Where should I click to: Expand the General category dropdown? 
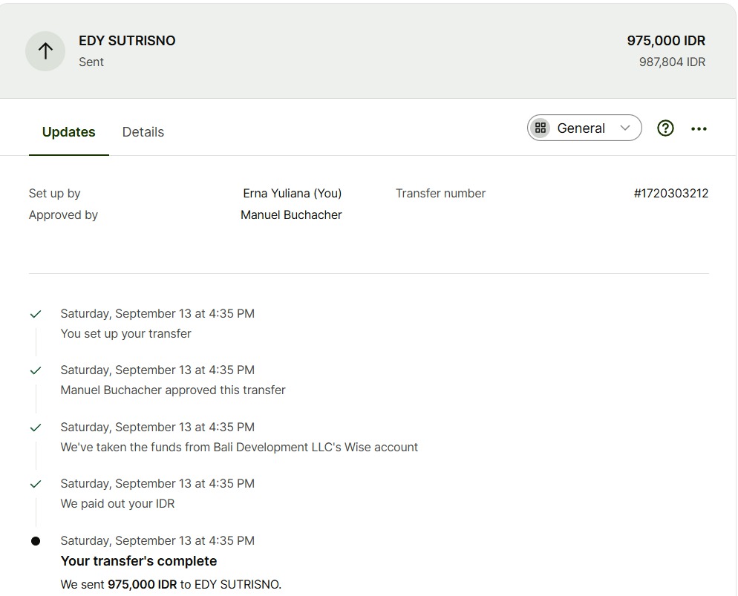pos(584,128)
